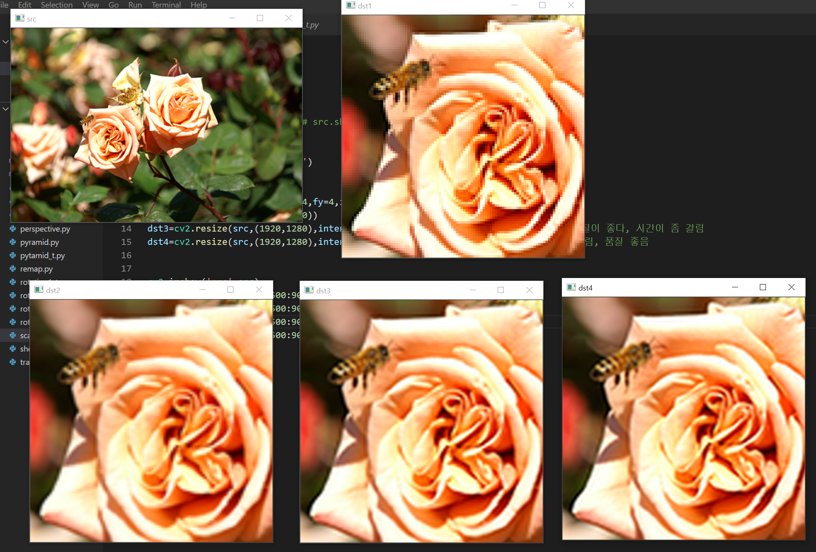Viewport: 816px width, 552px height.
Task: Click the src window title icon
Action: 20,18
